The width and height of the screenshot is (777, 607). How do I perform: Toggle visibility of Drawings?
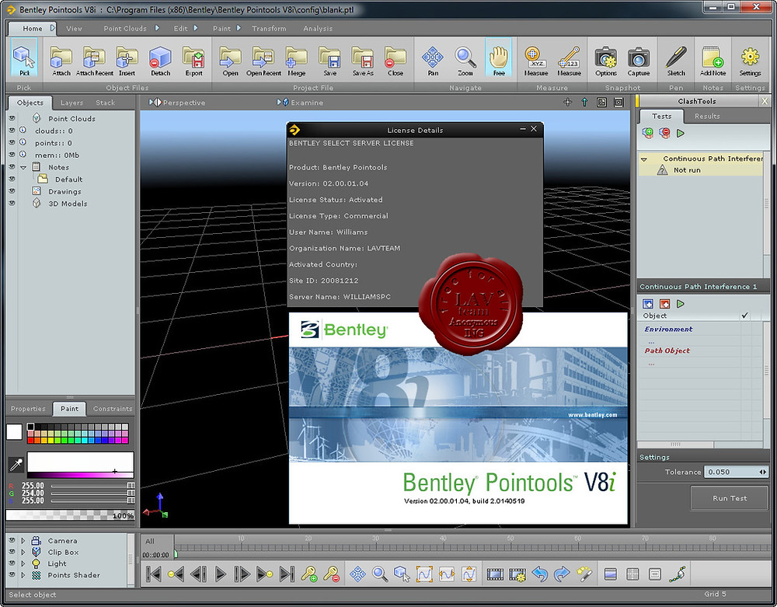[x=12, y=191]
